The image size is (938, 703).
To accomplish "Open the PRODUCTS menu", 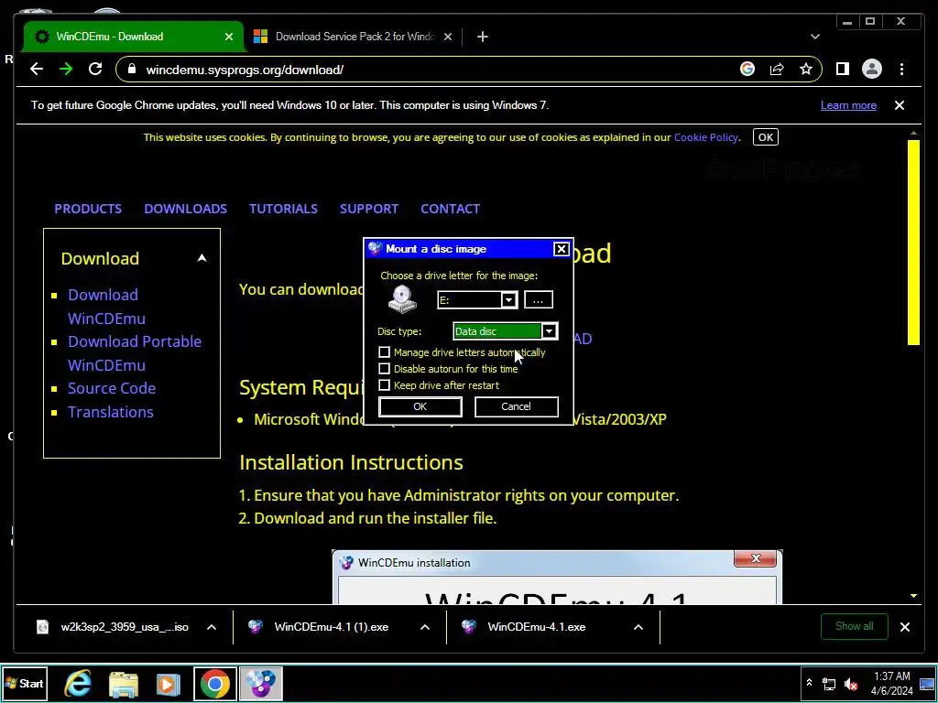I will (x=88, y=209).
